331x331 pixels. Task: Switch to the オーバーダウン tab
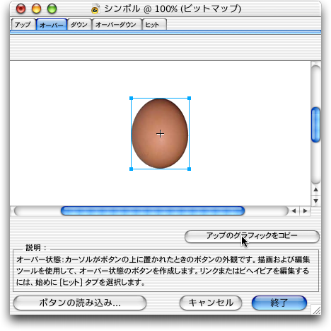[x=117, y=25]
